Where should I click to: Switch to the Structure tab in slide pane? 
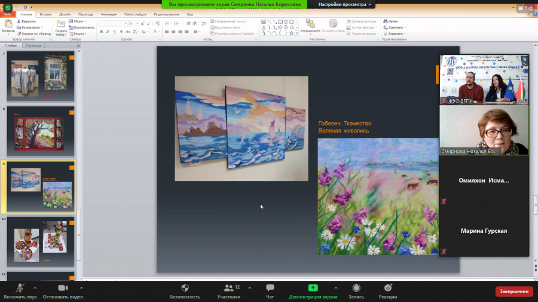click(33, 45)
